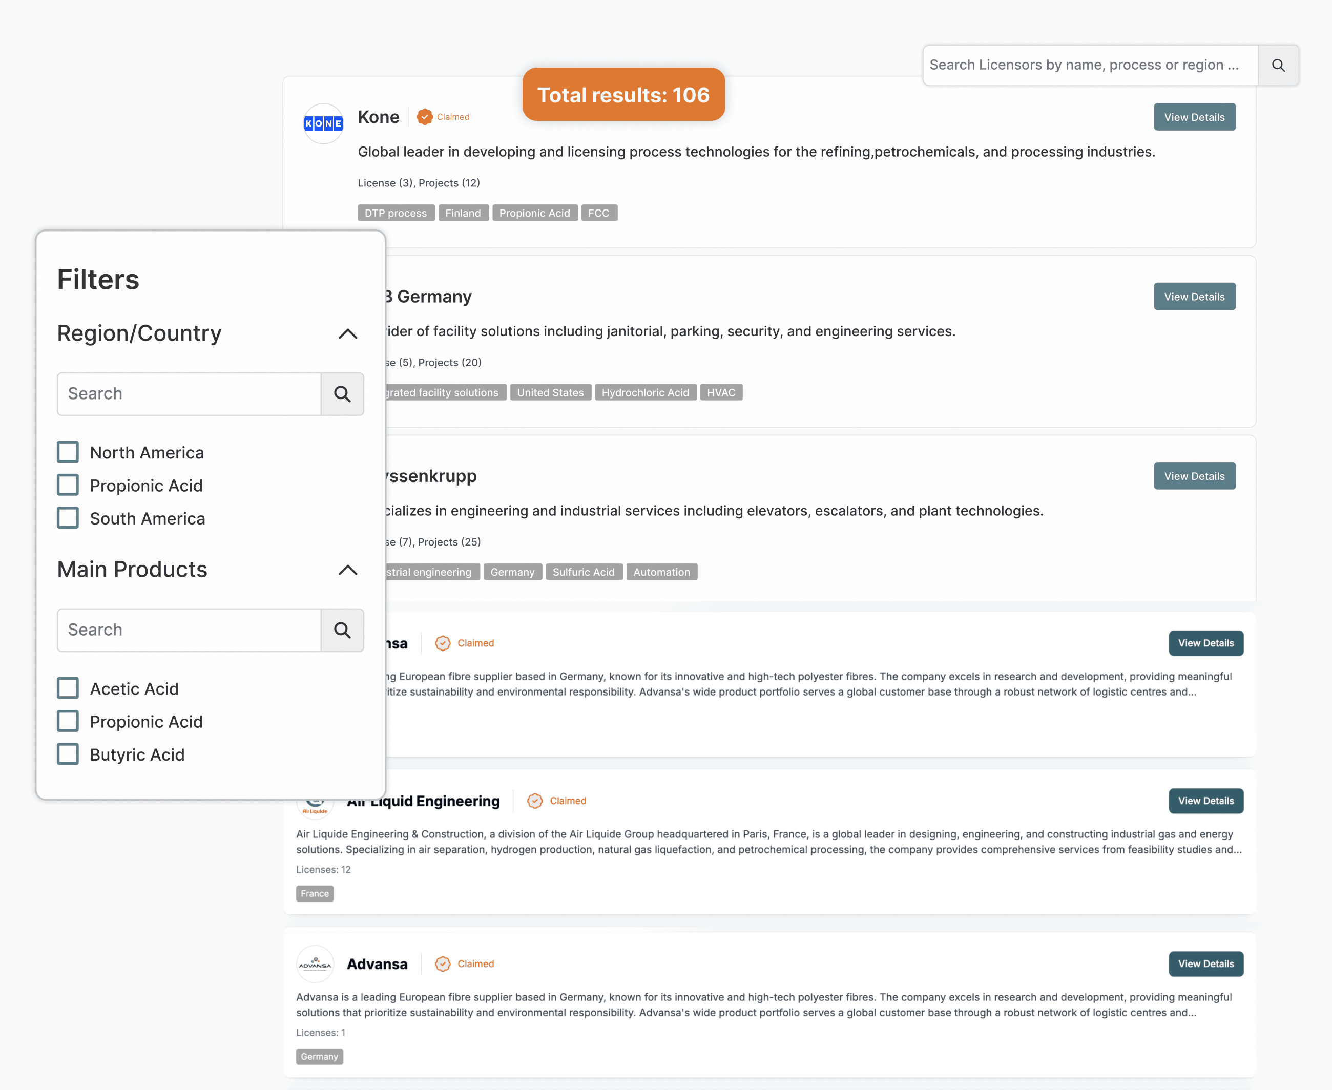Click the Advansa logo in bottom card

(315, 964)
